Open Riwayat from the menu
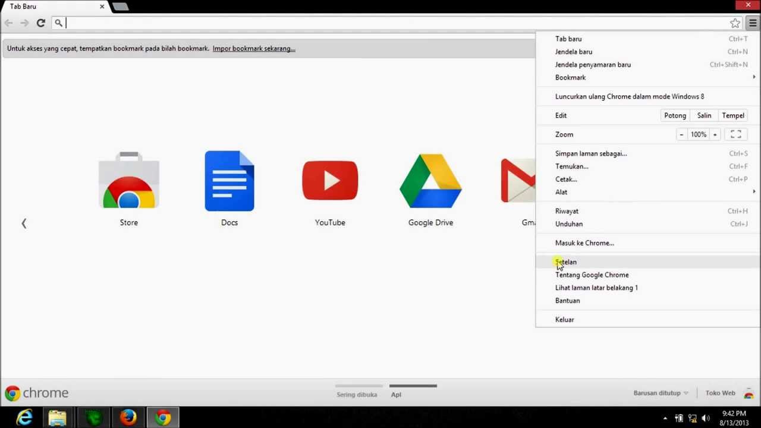The image size is (761, 428). [x=647, y=211]
